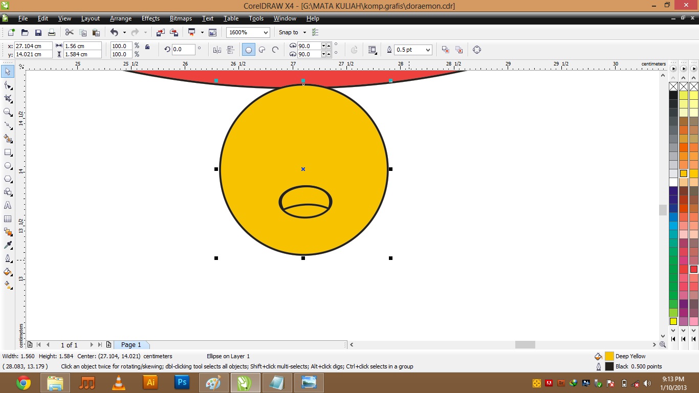Open the zoom level dropdown
Viewport: 699px width, 393px height.
(266, 32)
